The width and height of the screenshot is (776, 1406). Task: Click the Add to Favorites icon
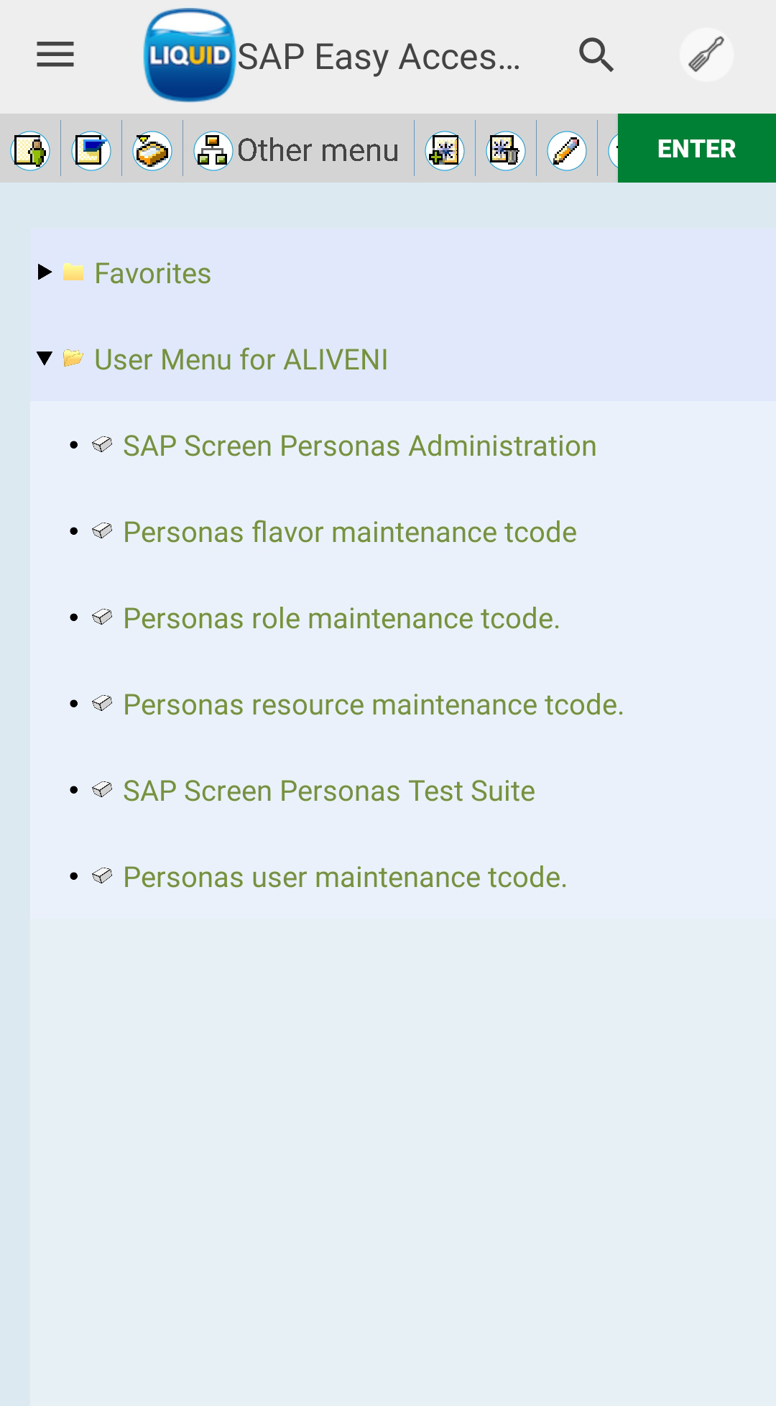[445, 151]
